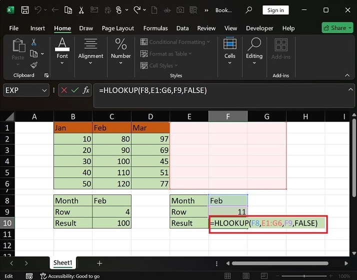The image size is (357, 280).
Task: Add a new sheet with plus icon
Action: (99, 263)
